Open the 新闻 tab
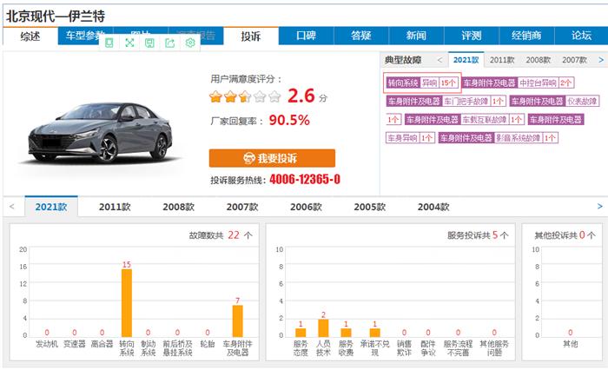Viewport: 608px width, 370px height. [x=416, y=36]
